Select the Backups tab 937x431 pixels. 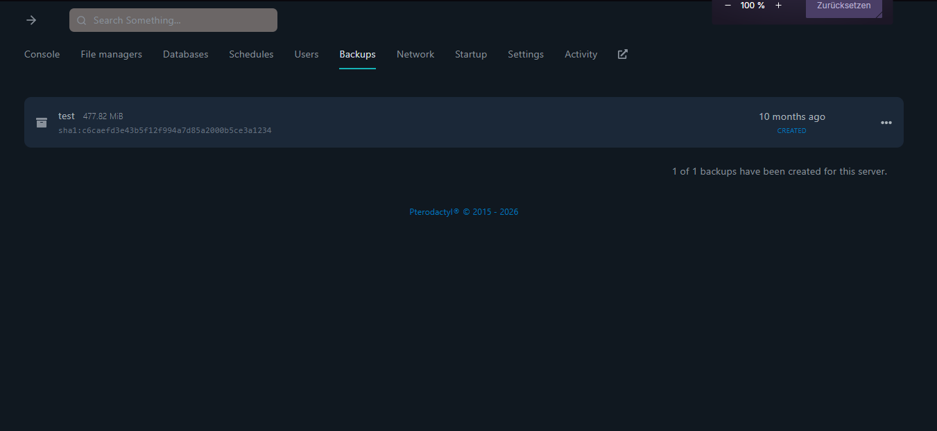357,54
